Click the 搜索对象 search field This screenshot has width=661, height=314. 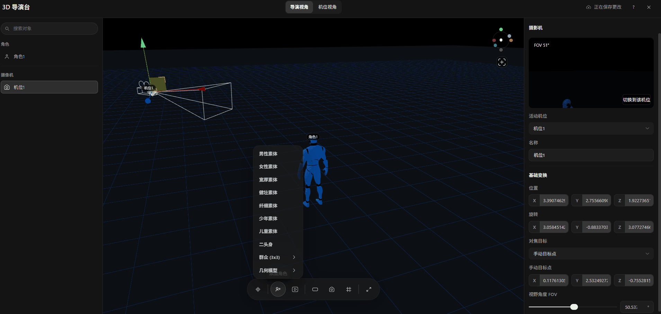coord(50,28)
